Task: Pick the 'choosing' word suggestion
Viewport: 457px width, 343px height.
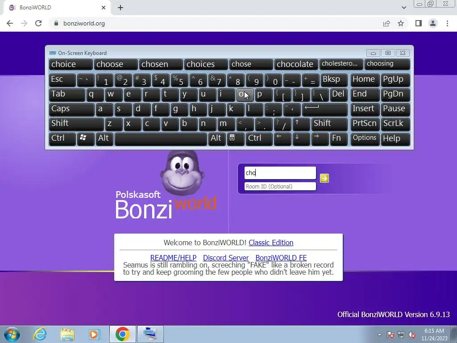Action: click(387, 64)
